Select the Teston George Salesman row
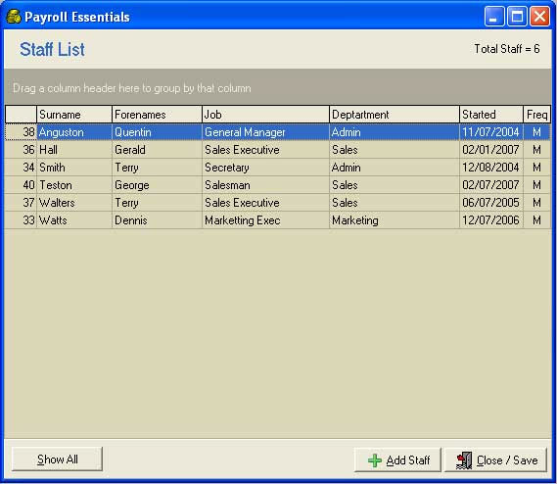The width and height of the screenshot is (557, 484). pos(278,185)
